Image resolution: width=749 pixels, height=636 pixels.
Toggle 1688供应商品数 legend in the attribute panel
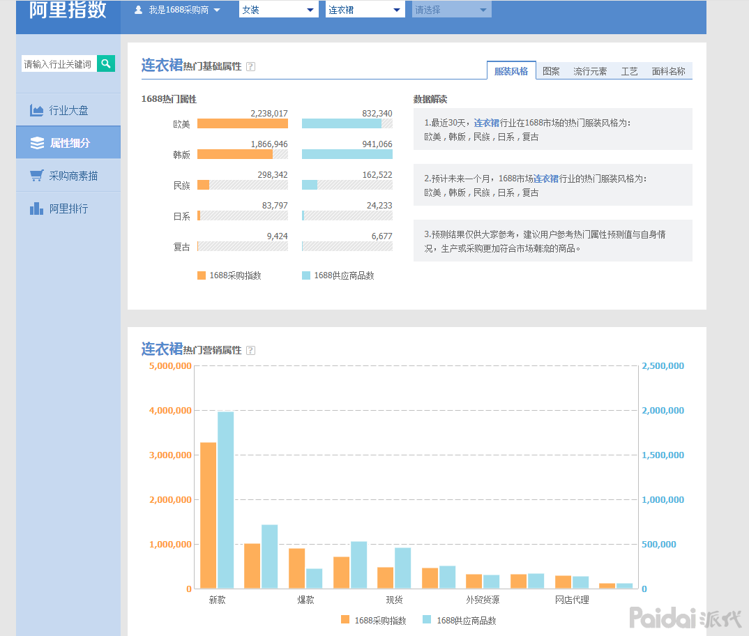pos(338,275)
